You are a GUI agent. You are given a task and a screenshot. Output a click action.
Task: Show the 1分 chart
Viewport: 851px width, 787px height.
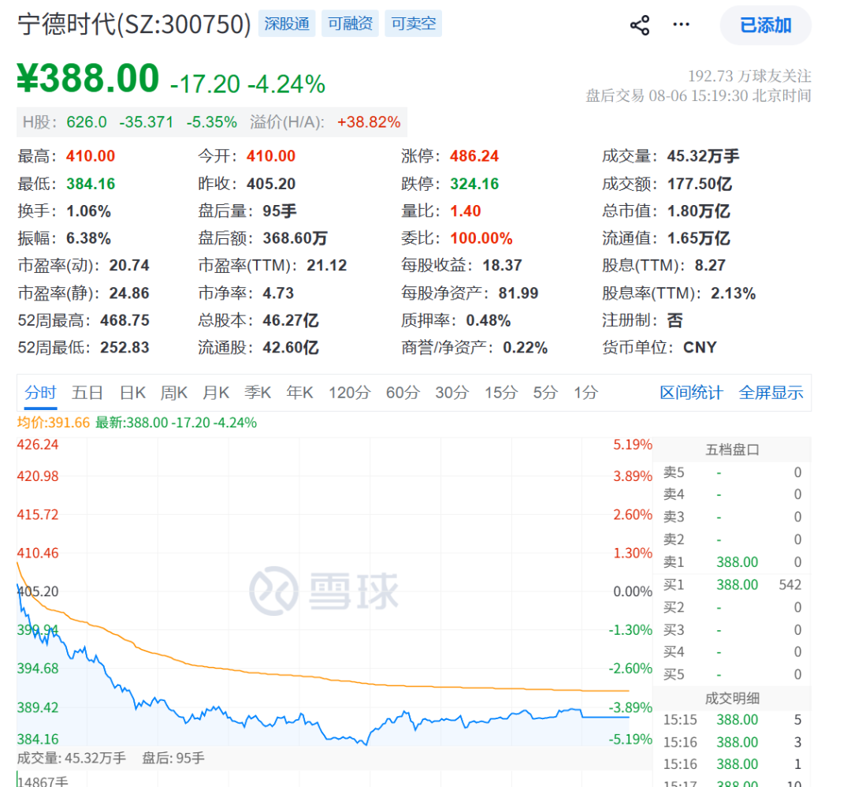[x=586, y=392]
